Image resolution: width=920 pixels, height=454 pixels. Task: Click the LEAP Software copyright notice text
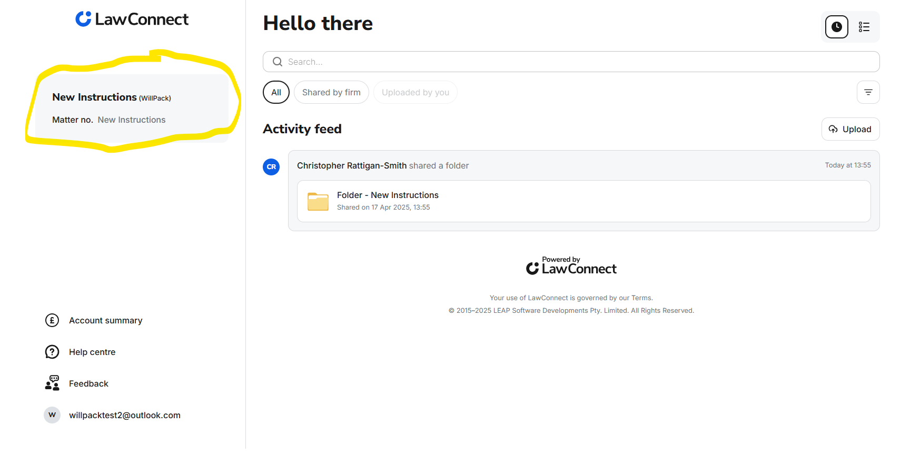coord(571,311)
